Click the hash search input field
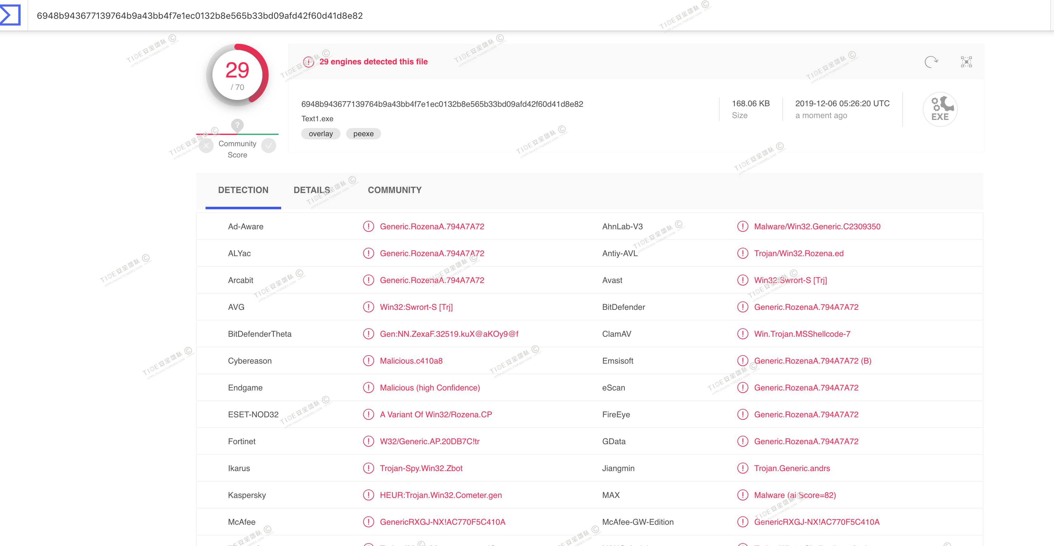 click(x=200, y=16)
